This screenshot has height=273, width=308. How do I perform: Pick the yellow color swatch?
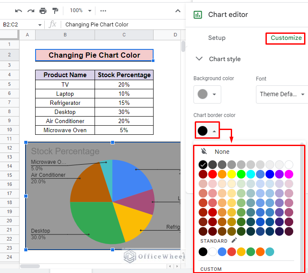[232, 174]
